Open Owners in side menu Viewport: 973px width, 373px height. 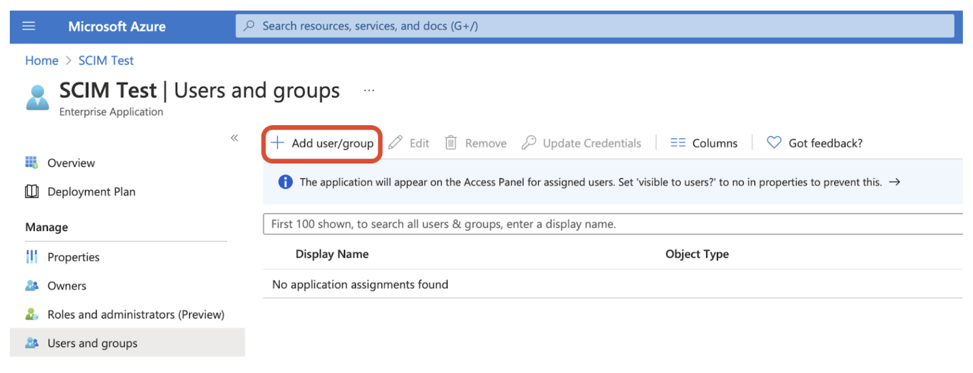click(x=67, y=286)
